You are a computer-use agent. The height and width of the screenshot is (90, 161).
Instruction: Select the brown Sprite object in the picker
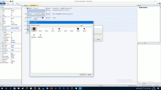34,29
